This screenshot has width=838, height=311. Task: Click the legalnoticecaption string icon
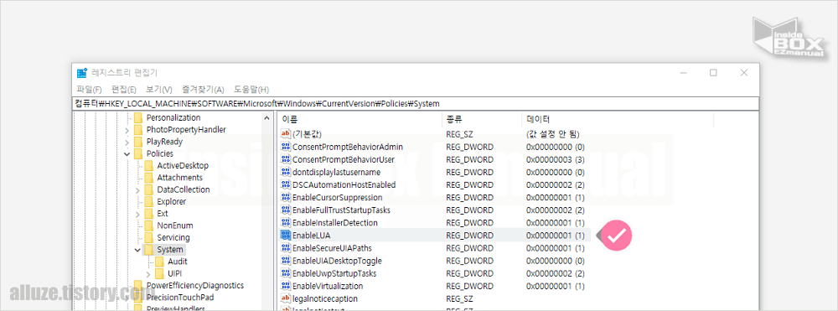point(286,298)
